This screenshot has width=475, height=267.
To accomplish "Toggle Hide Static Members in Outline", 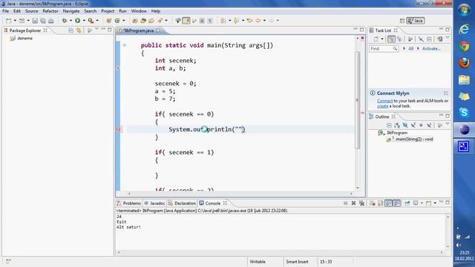I will click(413, 125).
